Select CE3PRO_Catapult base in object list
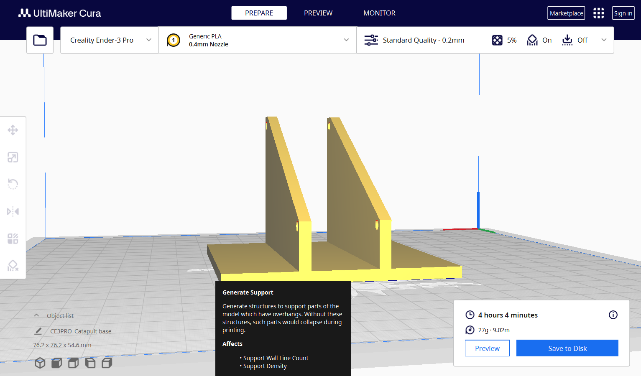 point(81,331)
